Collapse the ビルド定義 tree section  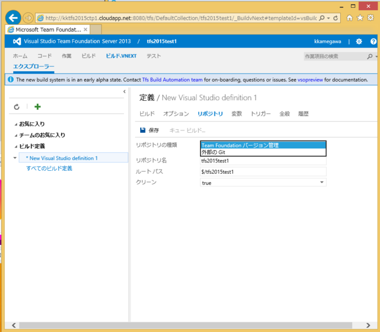coord(16,146)
